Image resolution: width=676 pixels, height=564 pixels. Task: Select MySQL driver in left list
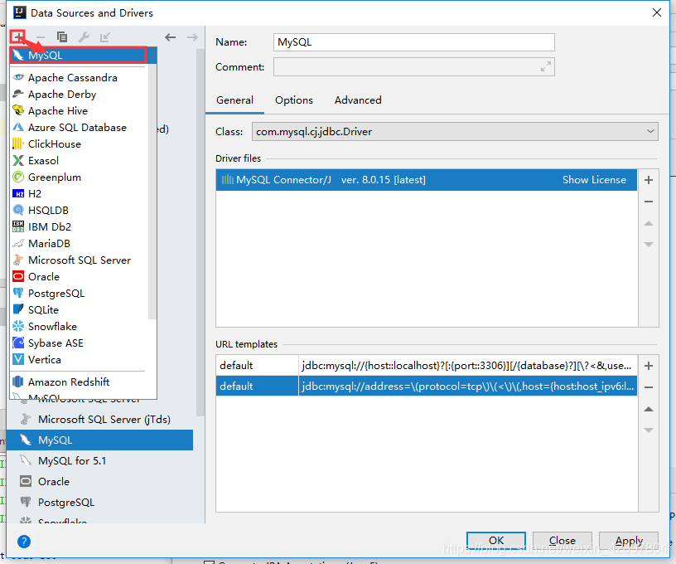(100, 440)
